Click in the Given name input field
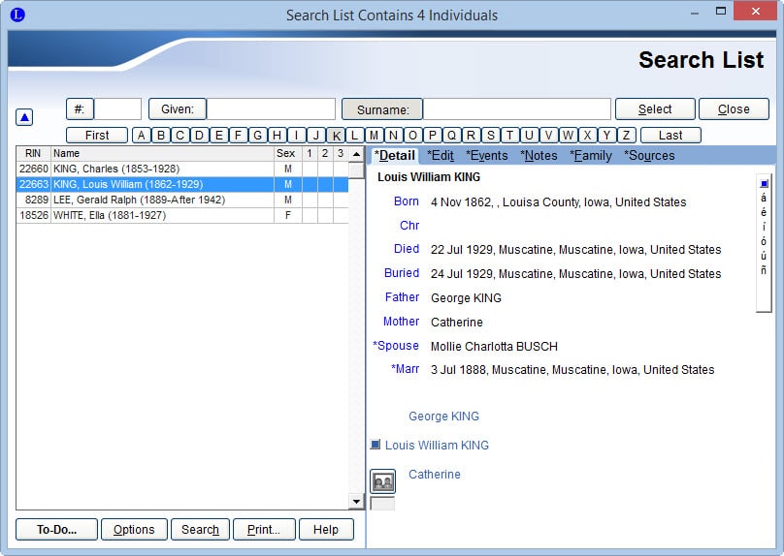 271,109
